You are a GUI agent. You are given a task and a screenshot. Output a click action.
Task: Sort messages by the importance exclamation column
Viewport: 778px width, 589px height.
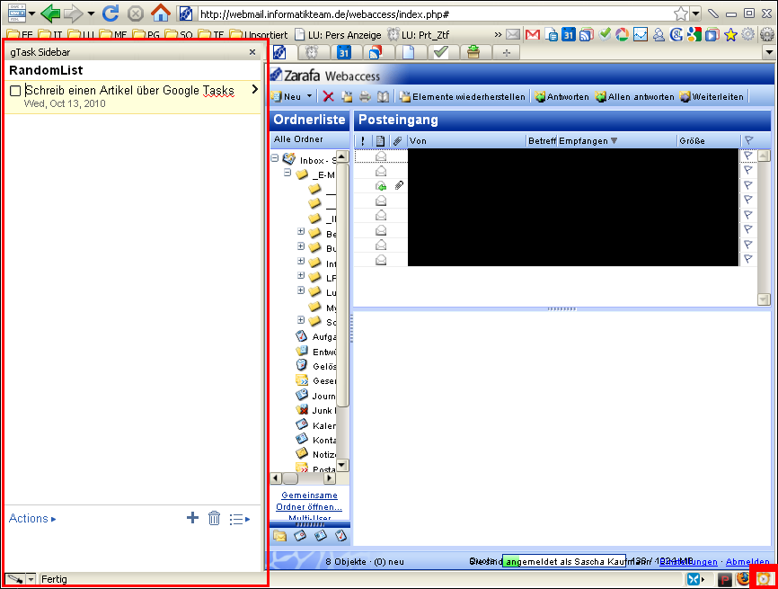(x=363, y=141)
